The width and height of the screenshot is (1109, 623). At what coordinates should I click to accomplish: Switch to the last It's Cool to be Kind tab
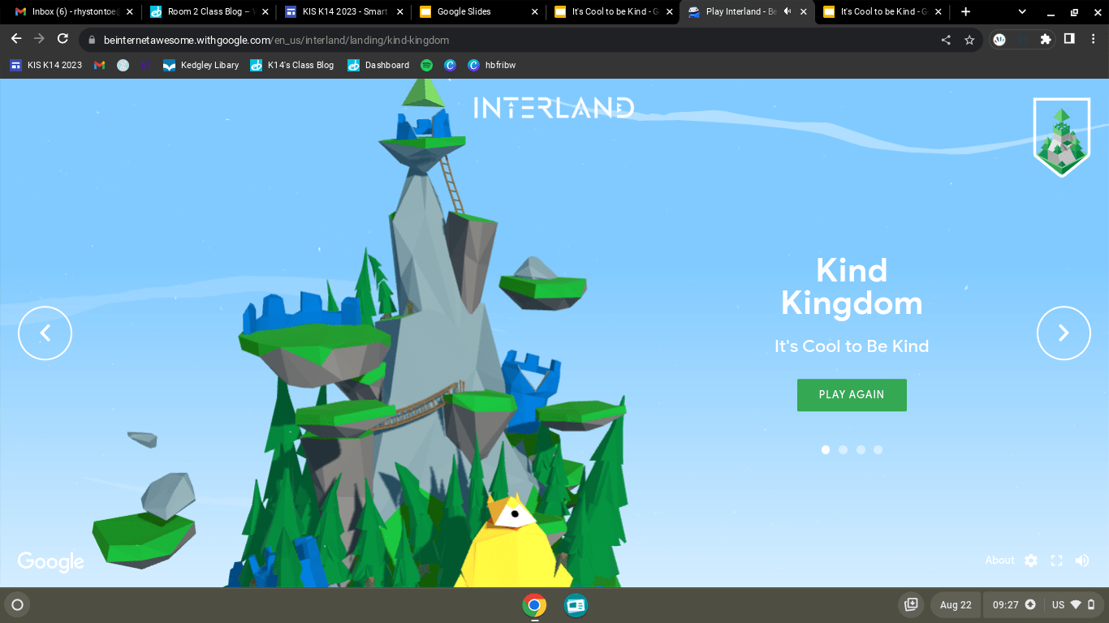point(881,12)
